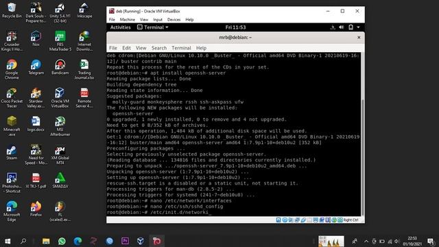Open the VirtualBox Devices menu
The image size is (439, 247).
(x=174, y=20)
